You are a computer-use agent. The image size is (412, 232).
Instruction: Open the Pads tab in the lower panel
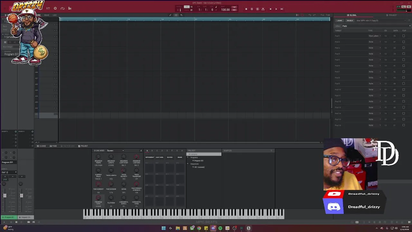(x=53, y=146)
